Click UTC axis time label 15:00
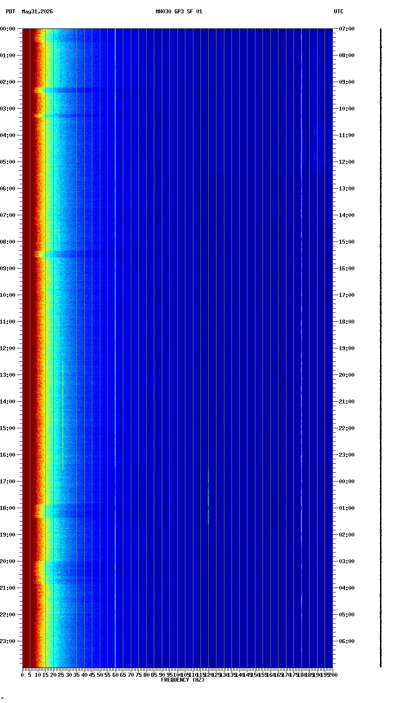400x703 pixels. pos(347,242)
